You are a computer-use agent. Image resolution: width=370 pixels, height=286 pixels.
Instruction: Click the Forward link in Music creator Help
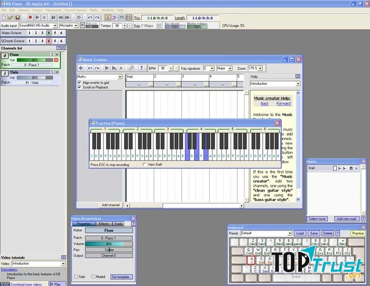click(x=283, y=104)
